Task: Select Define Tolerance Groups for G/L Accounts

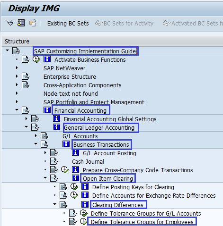Action: [146, 214]
